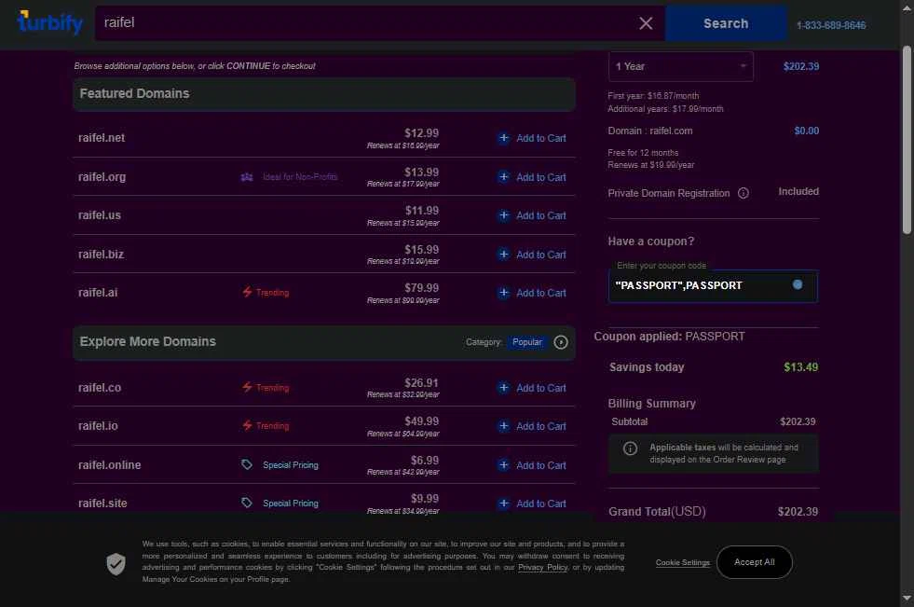Select the raifel.org domain name
The image size is (914, 607).
tap(102, 176)
